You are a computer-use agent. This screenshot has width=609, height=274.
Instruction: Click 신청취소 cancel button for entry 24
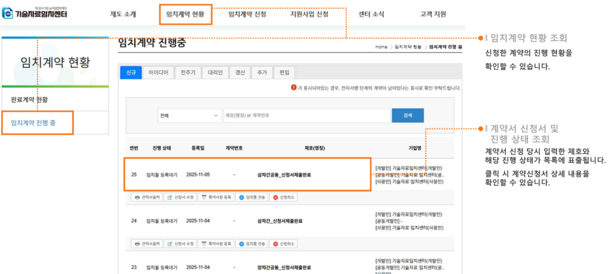pyautogui.click(x=284, y=244)
